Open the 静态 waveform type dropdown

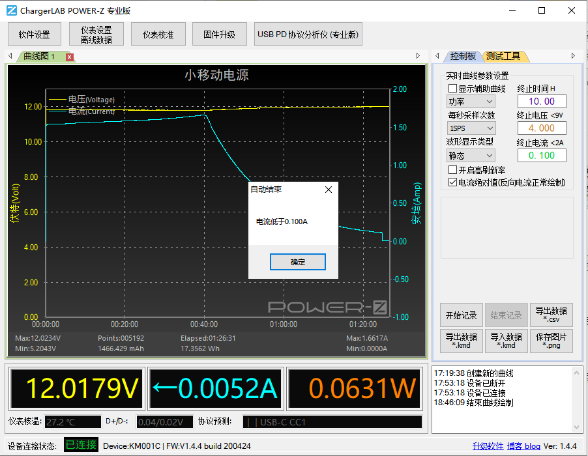pos(471,155)
